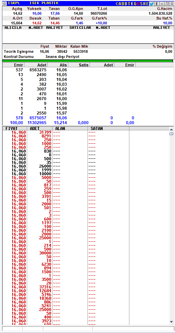The image size is (175, 333).
Task: Click the back arrow '<' in title bar
Action: pyautogui.click(x=117, y=4)
